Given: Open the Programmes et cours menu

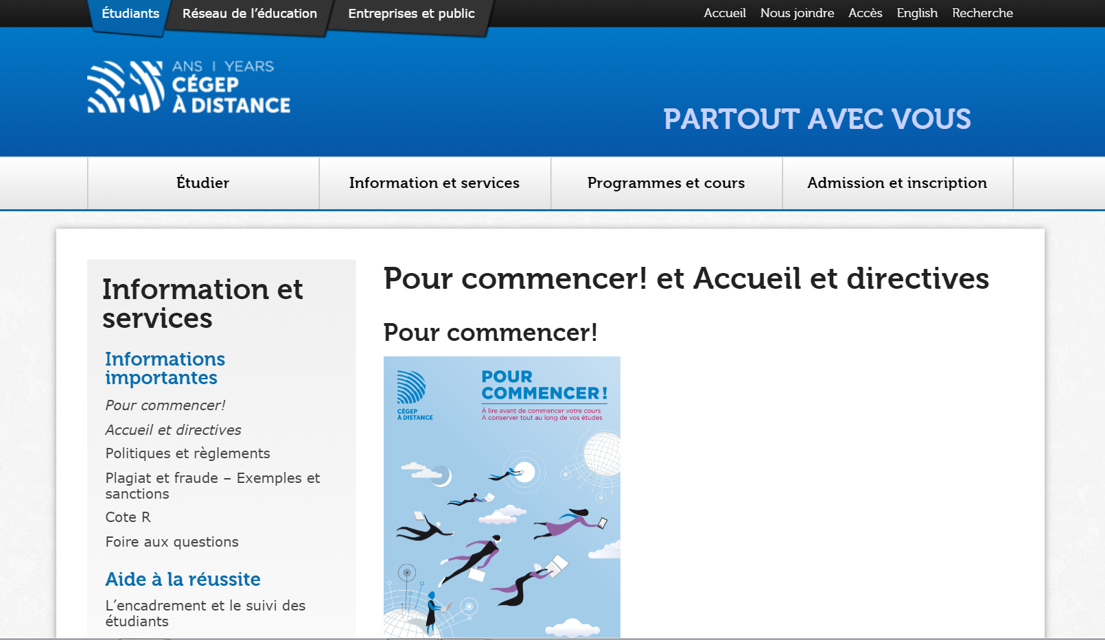Looking at the screenshot, I should coord(666,183).
